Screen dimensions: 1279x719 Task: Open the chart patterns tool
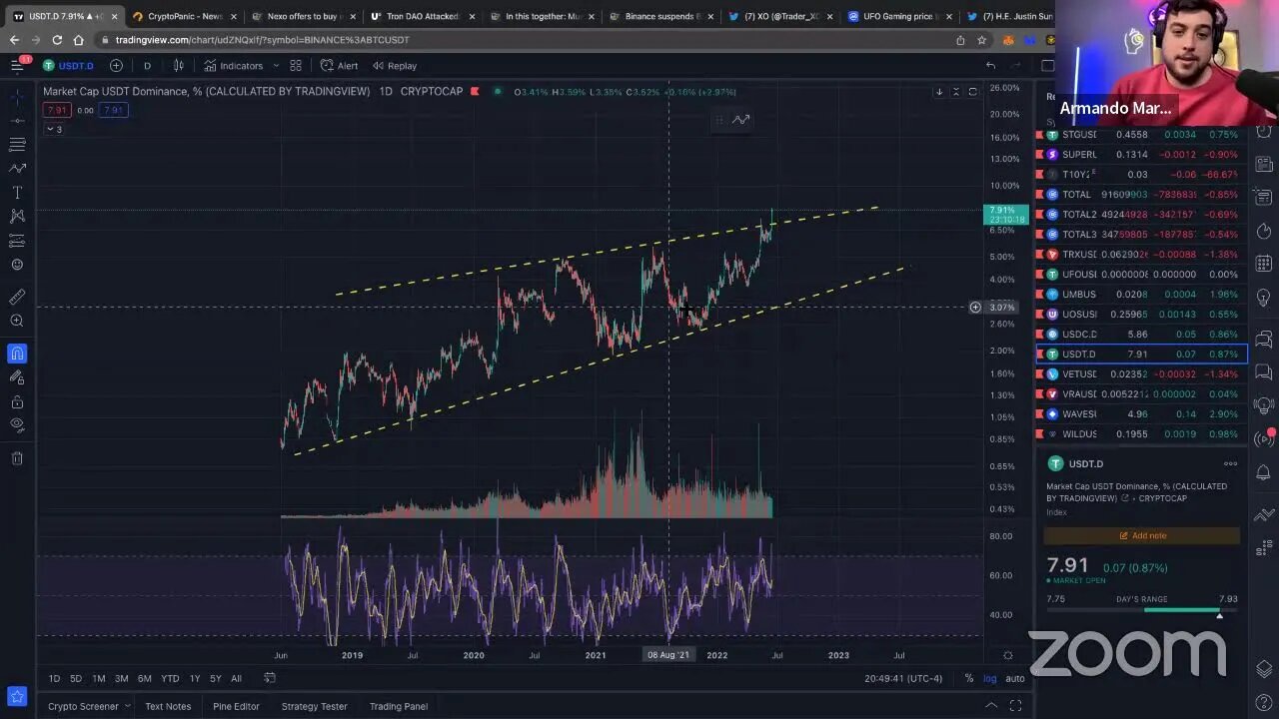pos(17,217)
